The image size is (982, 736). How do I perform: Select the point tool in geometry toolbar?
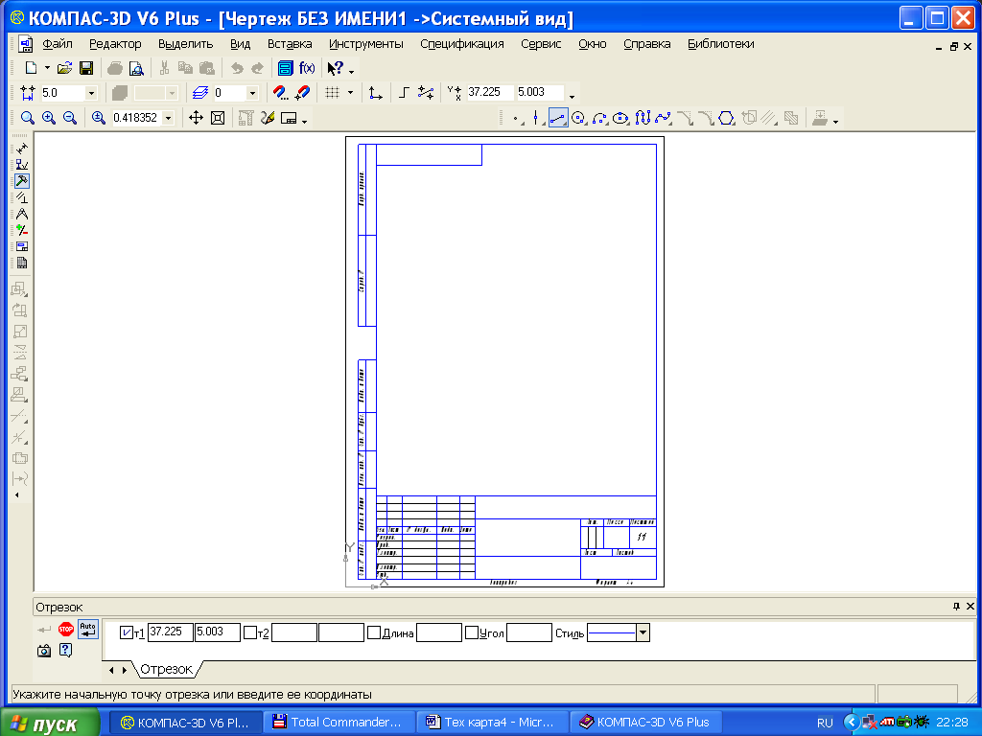517,118
